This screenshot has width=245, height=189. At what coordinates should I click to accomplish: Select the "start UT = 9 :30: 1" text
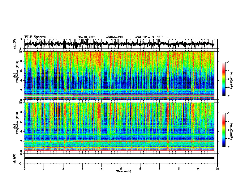click(149, 37)
